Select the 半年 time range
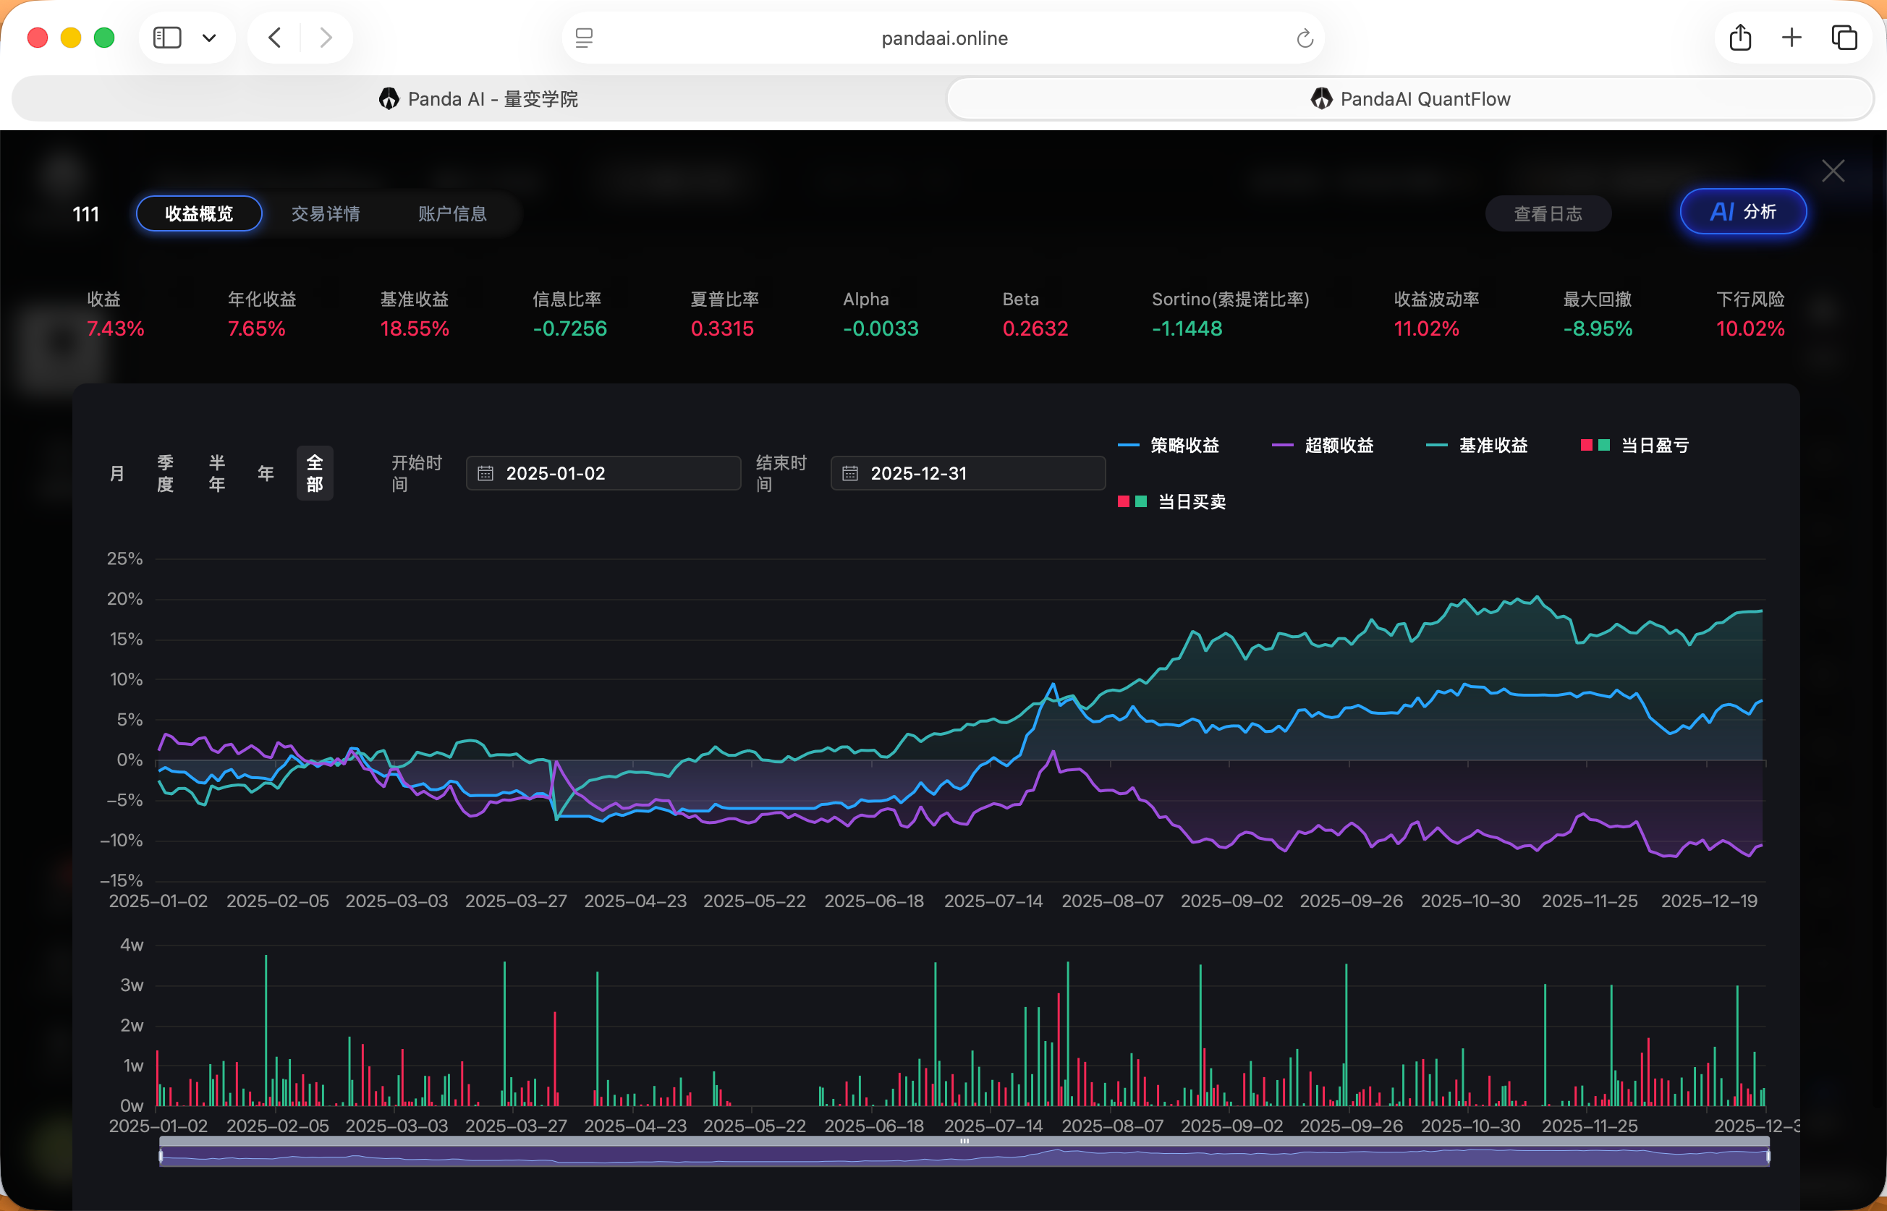 217,473
